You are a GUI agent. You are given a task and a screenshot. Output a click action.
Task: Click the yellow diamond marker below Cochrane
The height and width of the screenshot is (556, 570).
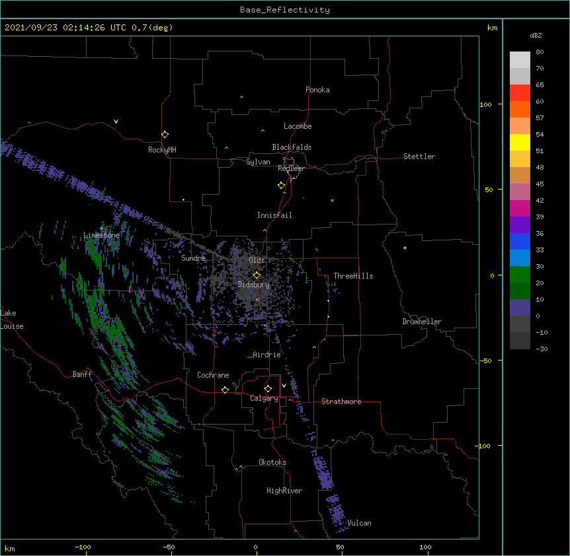click(225, 390)
